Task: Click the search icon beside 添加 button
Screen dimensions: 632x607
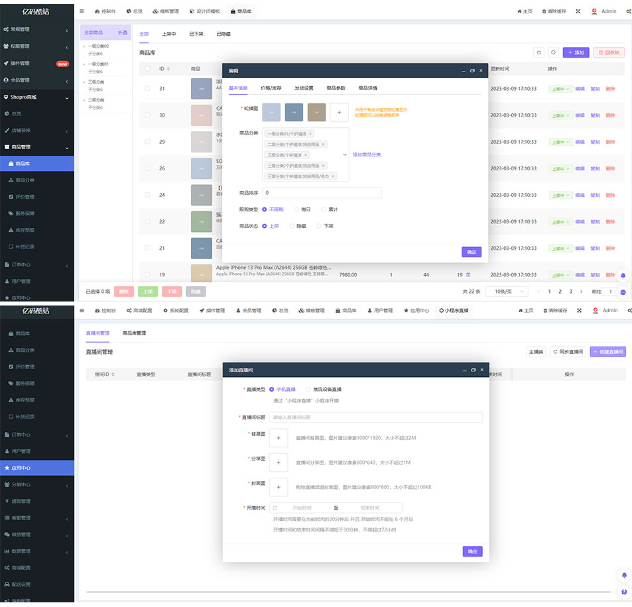Action: [x=553, y=52]
